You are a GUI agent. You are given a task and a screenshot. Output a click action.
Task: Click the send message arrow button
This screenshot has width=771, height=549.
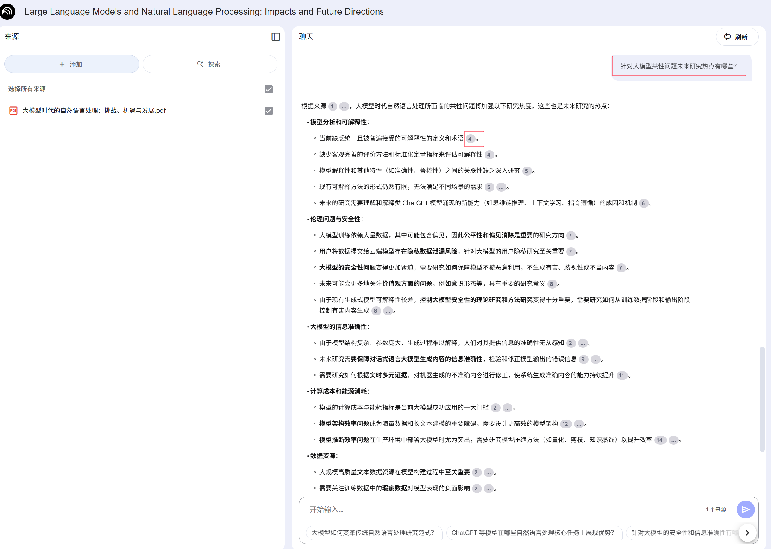point(745,510)
